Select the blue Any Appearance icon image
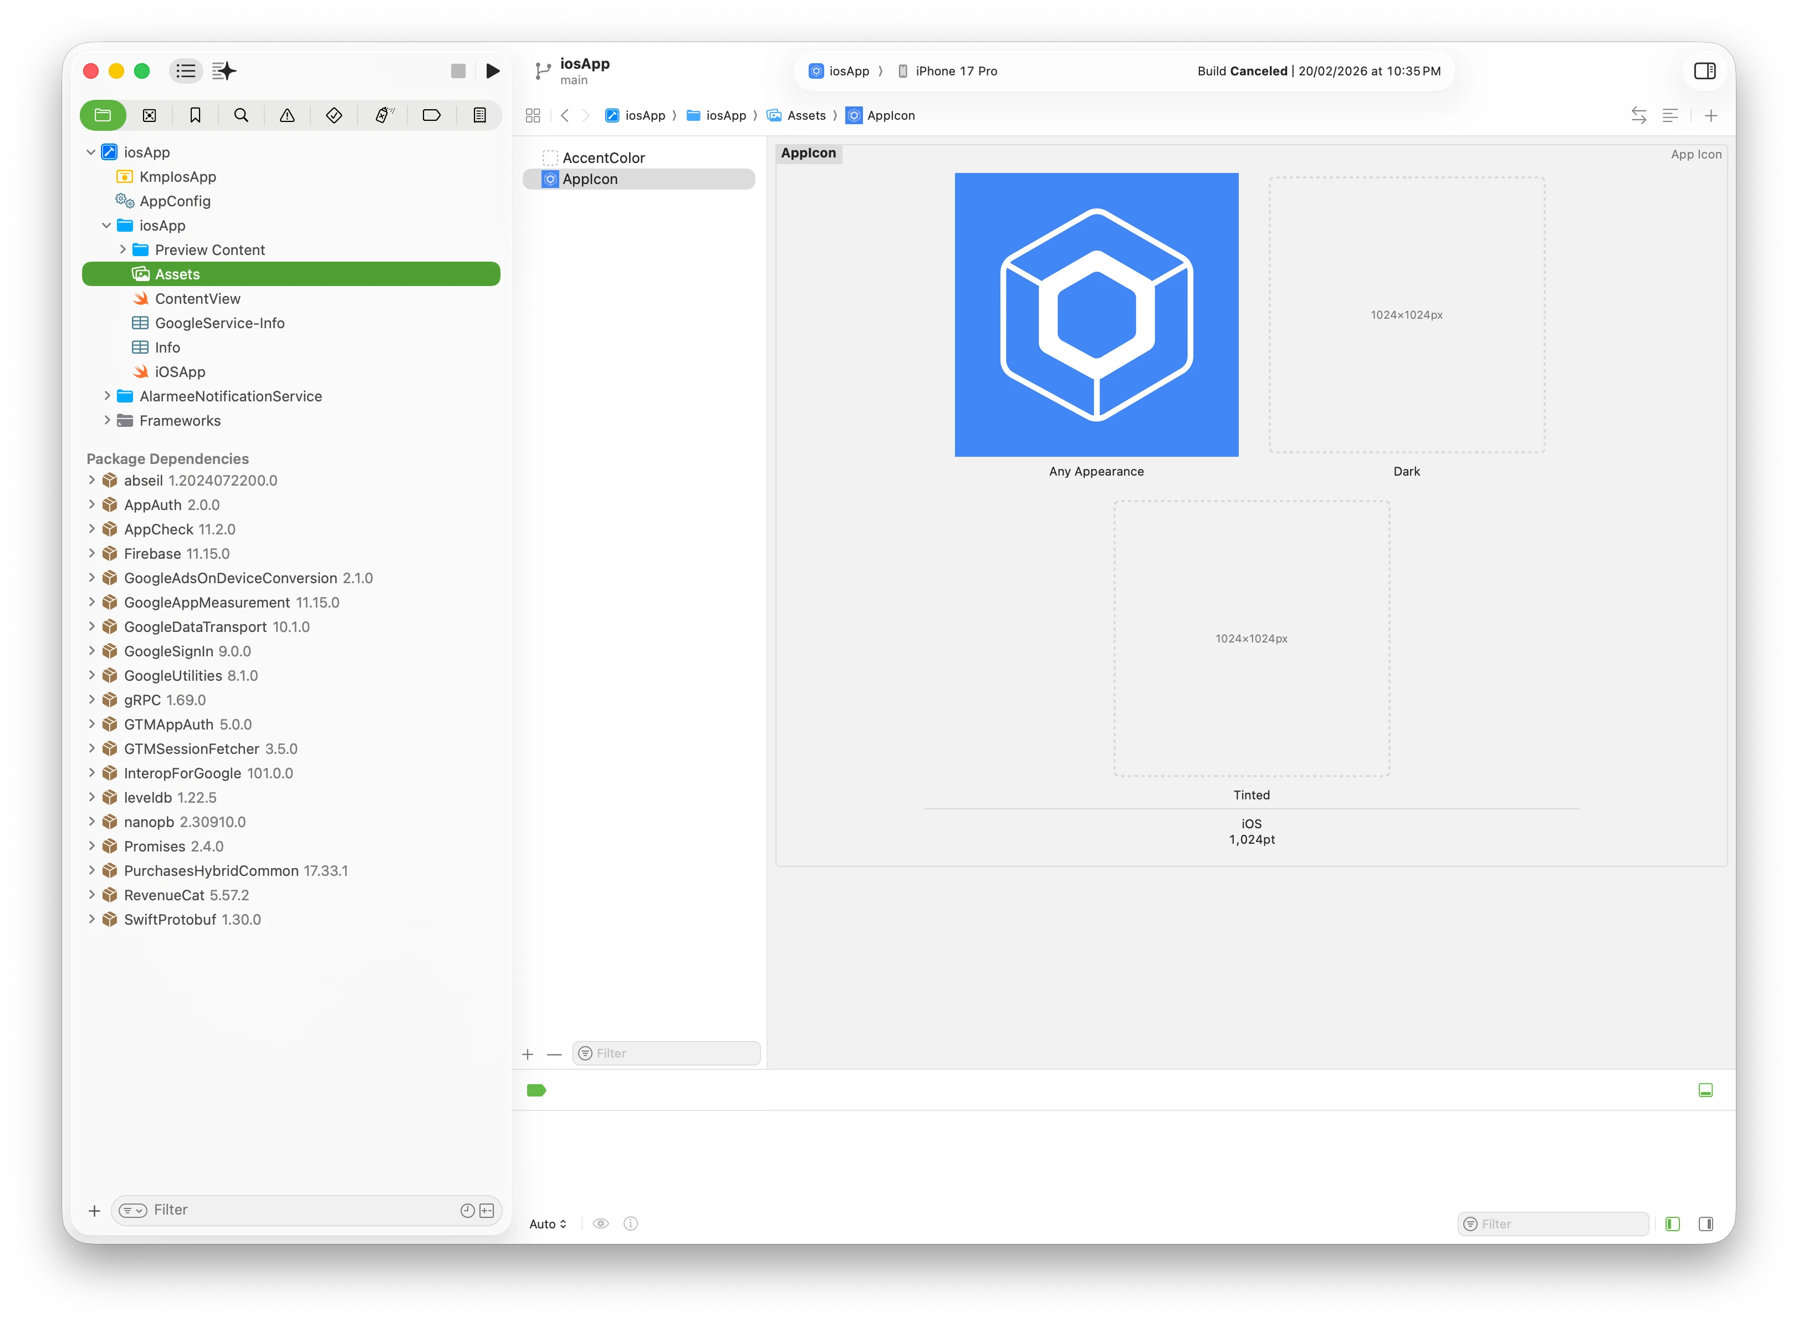This screenshot has height=1326, width=1798. [x=1096, y=315]
